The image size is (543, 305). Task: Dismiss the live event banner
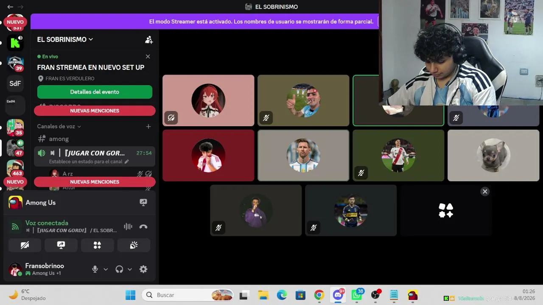coord(148,56)
